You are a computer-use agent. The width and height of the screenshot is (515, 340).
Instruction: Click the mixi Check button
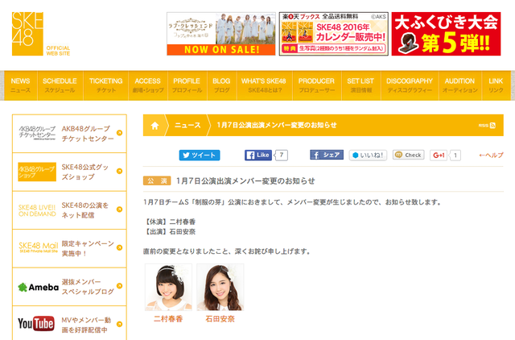tap(408, 155)
